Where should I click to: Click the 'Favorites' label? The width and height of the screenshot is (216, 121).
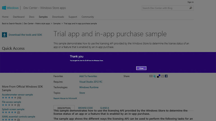[x=58, y=76]
